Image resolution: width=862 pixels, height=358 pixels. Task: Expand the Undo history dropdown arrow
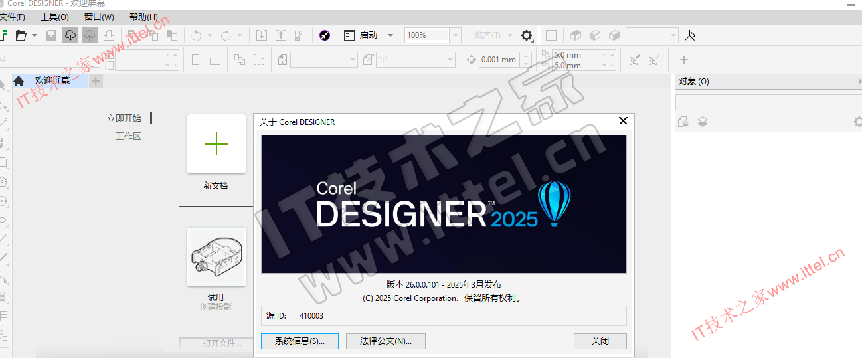[210, 35]
